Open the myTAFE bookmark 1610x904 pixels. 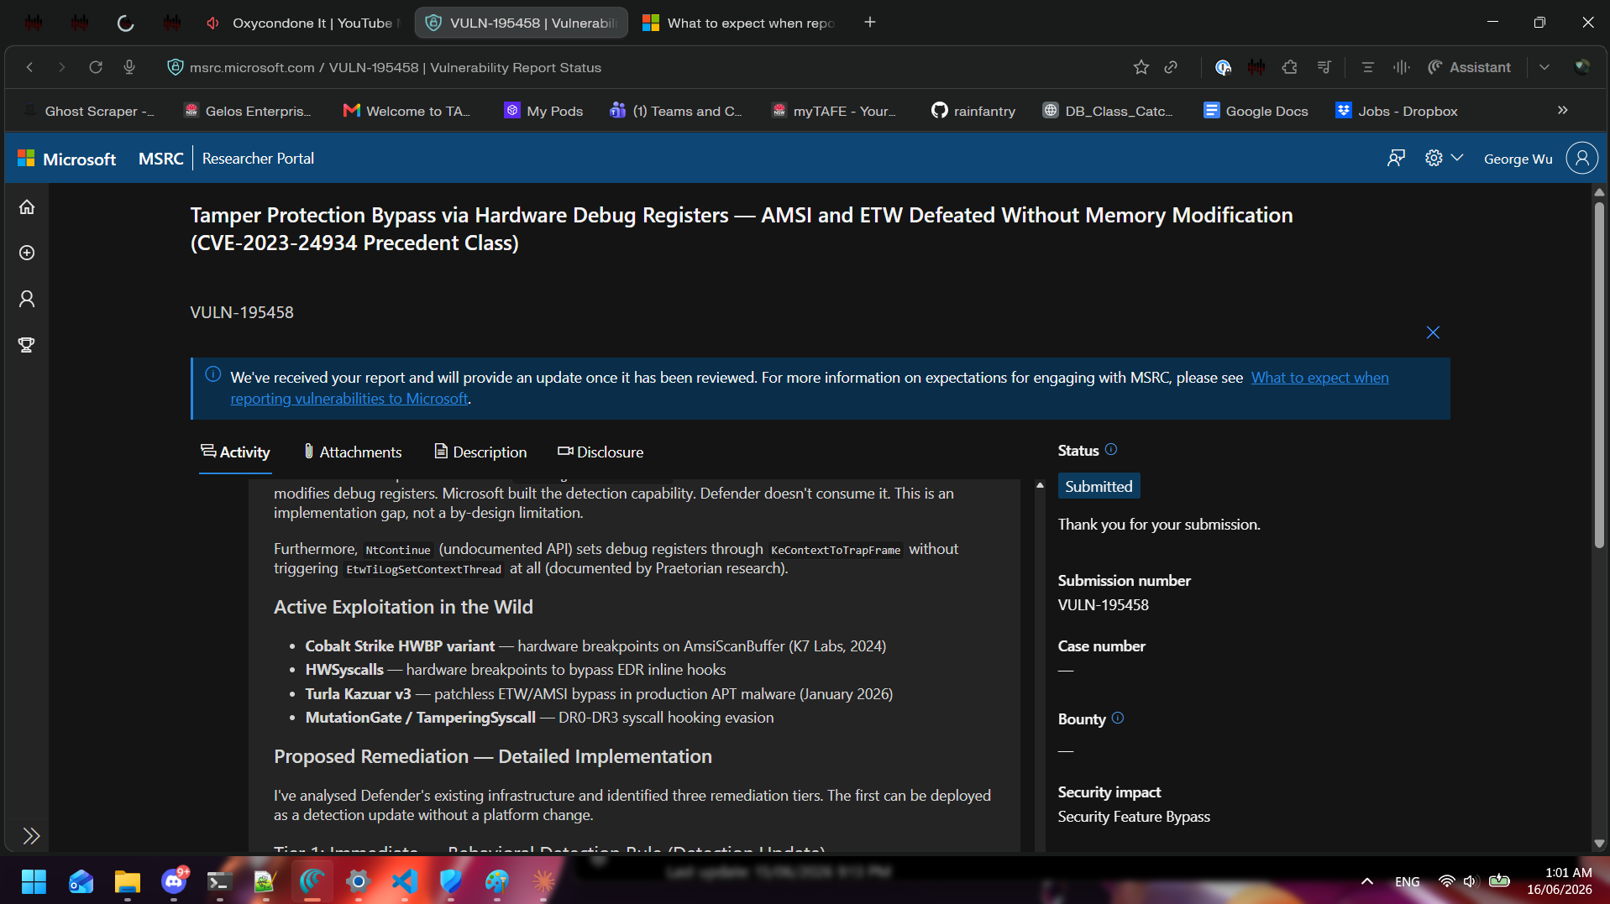pyautogui.click(x=834, y=111)
